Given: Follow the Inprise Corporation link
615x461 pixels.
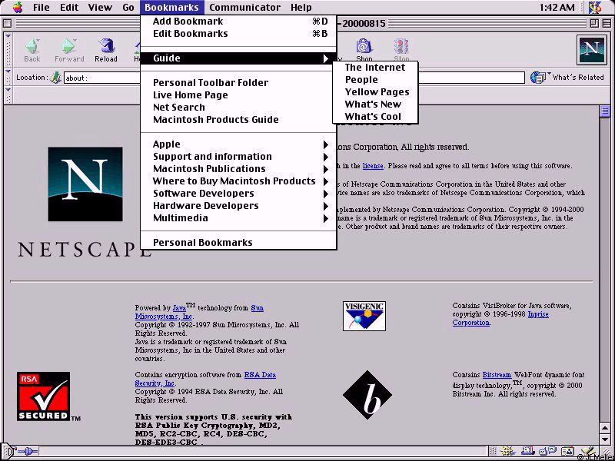Looking at the screenshot, I should [470, 323].
